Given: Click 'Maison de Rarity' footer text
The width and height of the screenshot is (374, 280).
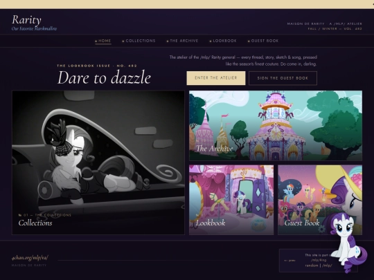Looking at the screenshot, I should (29, 265).
